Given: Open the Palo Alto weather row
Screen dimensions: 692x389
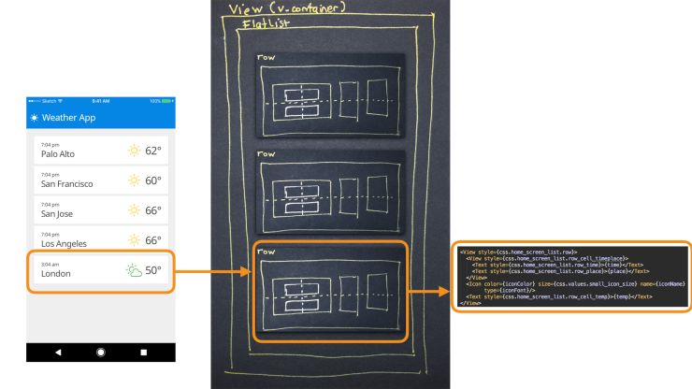Looking at the screenshot, I should pos(101,151).
